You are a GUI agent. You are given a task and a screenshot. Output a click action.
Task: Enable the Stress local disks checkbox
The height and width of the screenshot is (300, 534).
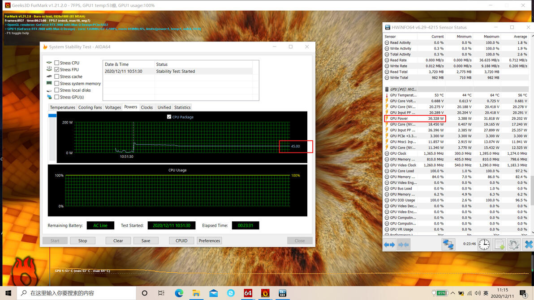(x=56, y=90)
